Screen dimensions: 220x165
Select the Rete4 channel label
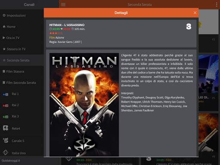[16, 129]
